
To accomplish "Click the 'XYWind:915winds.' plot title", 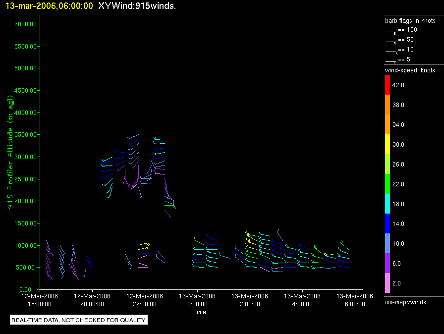I will click(137, 5).
